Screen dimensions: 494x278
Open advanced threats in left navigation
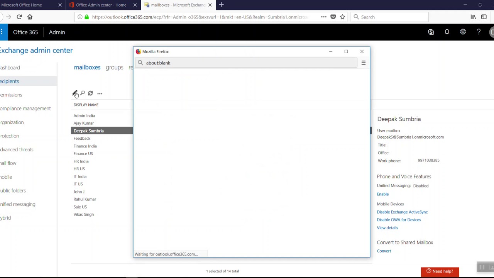coord(17,149)
